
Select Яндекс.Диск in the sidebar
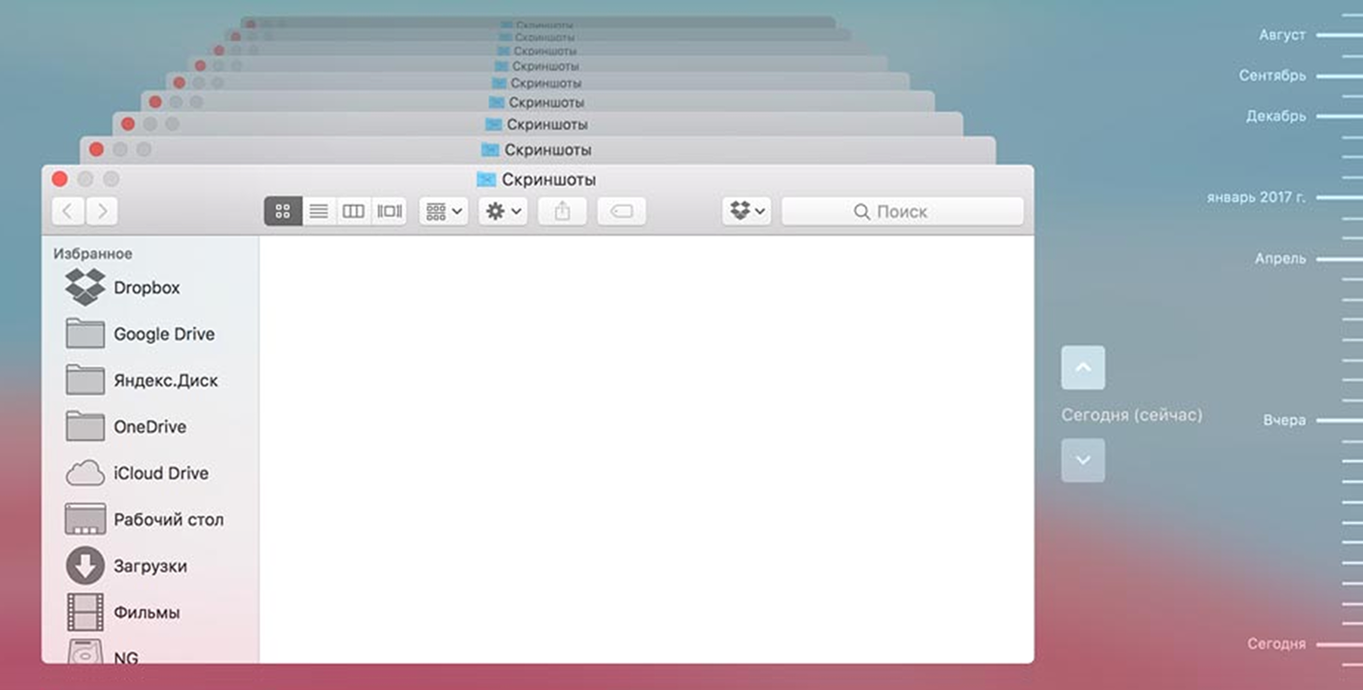(164, 380)
